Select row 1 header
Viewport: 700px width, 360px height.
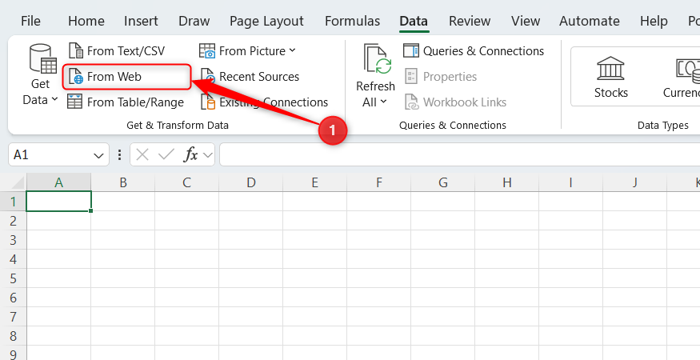14,202
